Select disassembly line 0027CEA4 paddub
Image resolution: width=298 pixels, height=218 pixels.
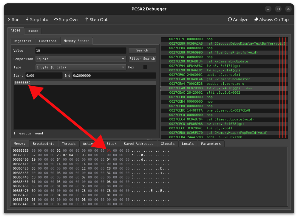(x=224, y=84)
